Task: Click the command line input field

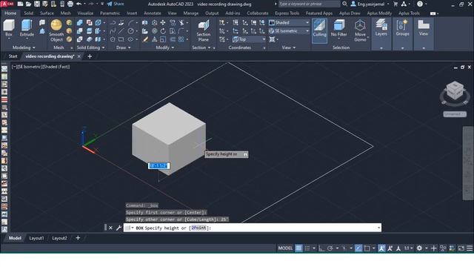Action: (x=253, y=228)
